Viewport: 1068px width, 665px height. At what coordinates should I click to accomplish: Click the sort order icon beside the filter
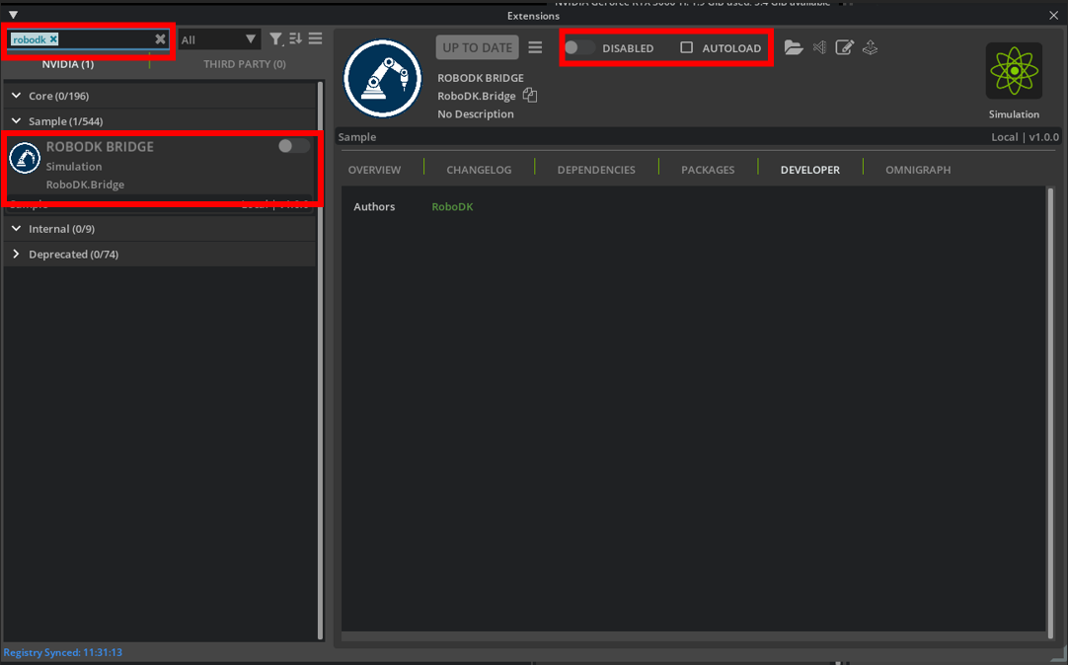pos(296,38)
